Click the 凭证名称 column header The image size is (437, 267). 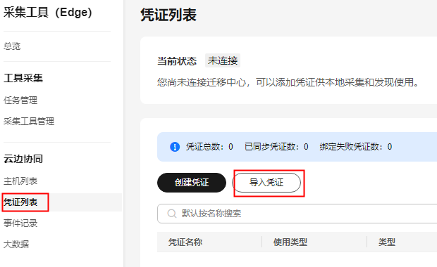(x=185, y=242)
